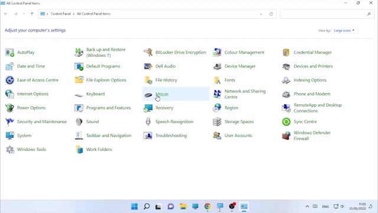This screenshot has width=378, height=213.
Task: Open the Device Manager icon
Action: (x=217, y=66)
